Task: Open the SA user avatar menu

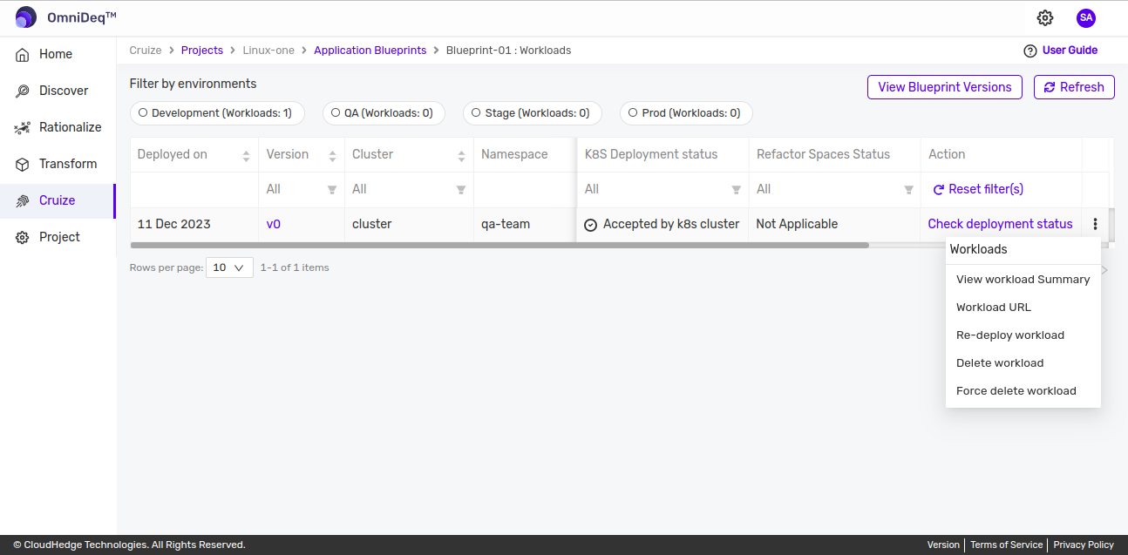Action: [1085, 17]
